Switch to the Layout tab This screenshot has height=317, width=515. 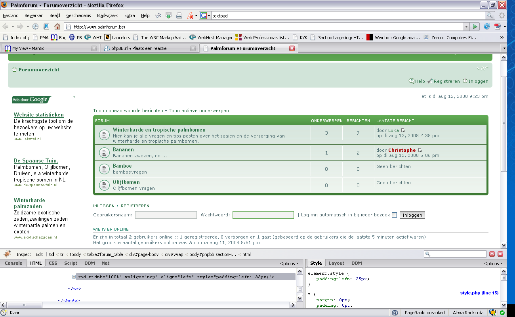click(x=336, y=263)
